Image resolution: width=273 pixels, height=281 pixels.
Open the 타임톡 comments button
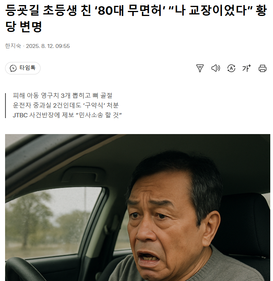click(23, 68)
